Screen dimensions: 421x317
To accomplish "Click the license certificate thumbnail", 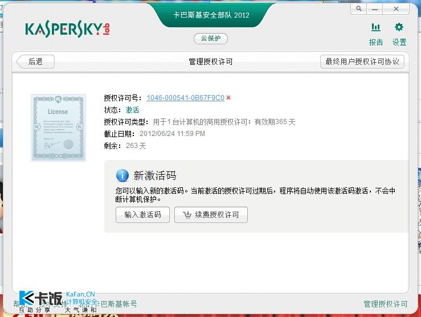I will coord(58,127).
